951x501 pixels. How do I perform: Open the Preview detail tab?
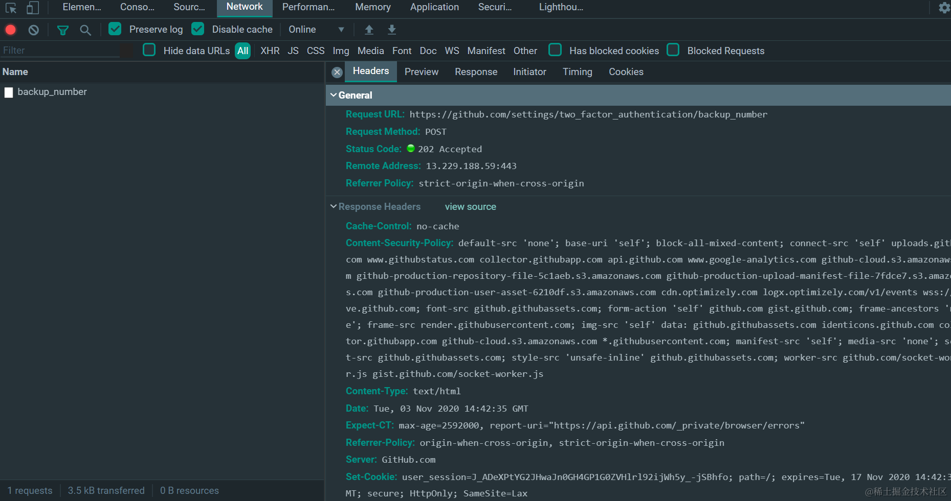point(422,72)
